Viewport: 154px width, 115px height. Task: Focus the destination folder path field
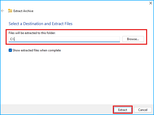tap(64, 39)
